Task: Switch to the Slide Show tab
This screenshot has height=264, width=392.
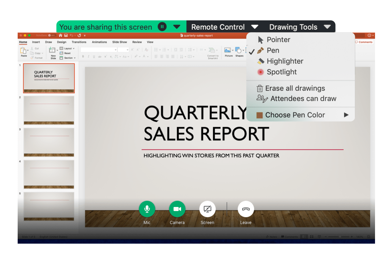Action: click(x=120, y=42)
